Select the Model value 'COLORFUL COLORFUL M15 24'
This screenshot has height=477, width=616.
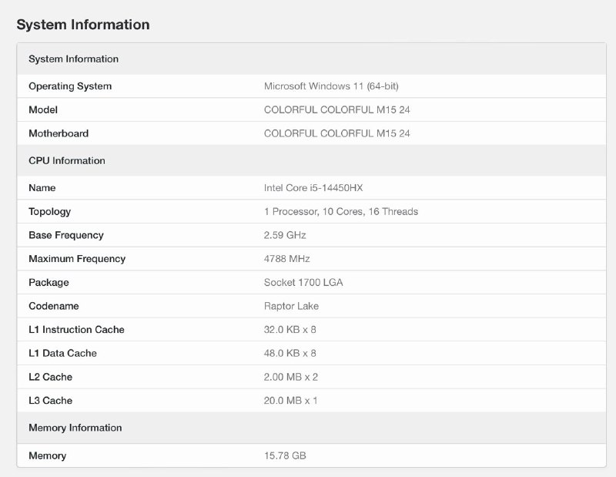[336, 109]
